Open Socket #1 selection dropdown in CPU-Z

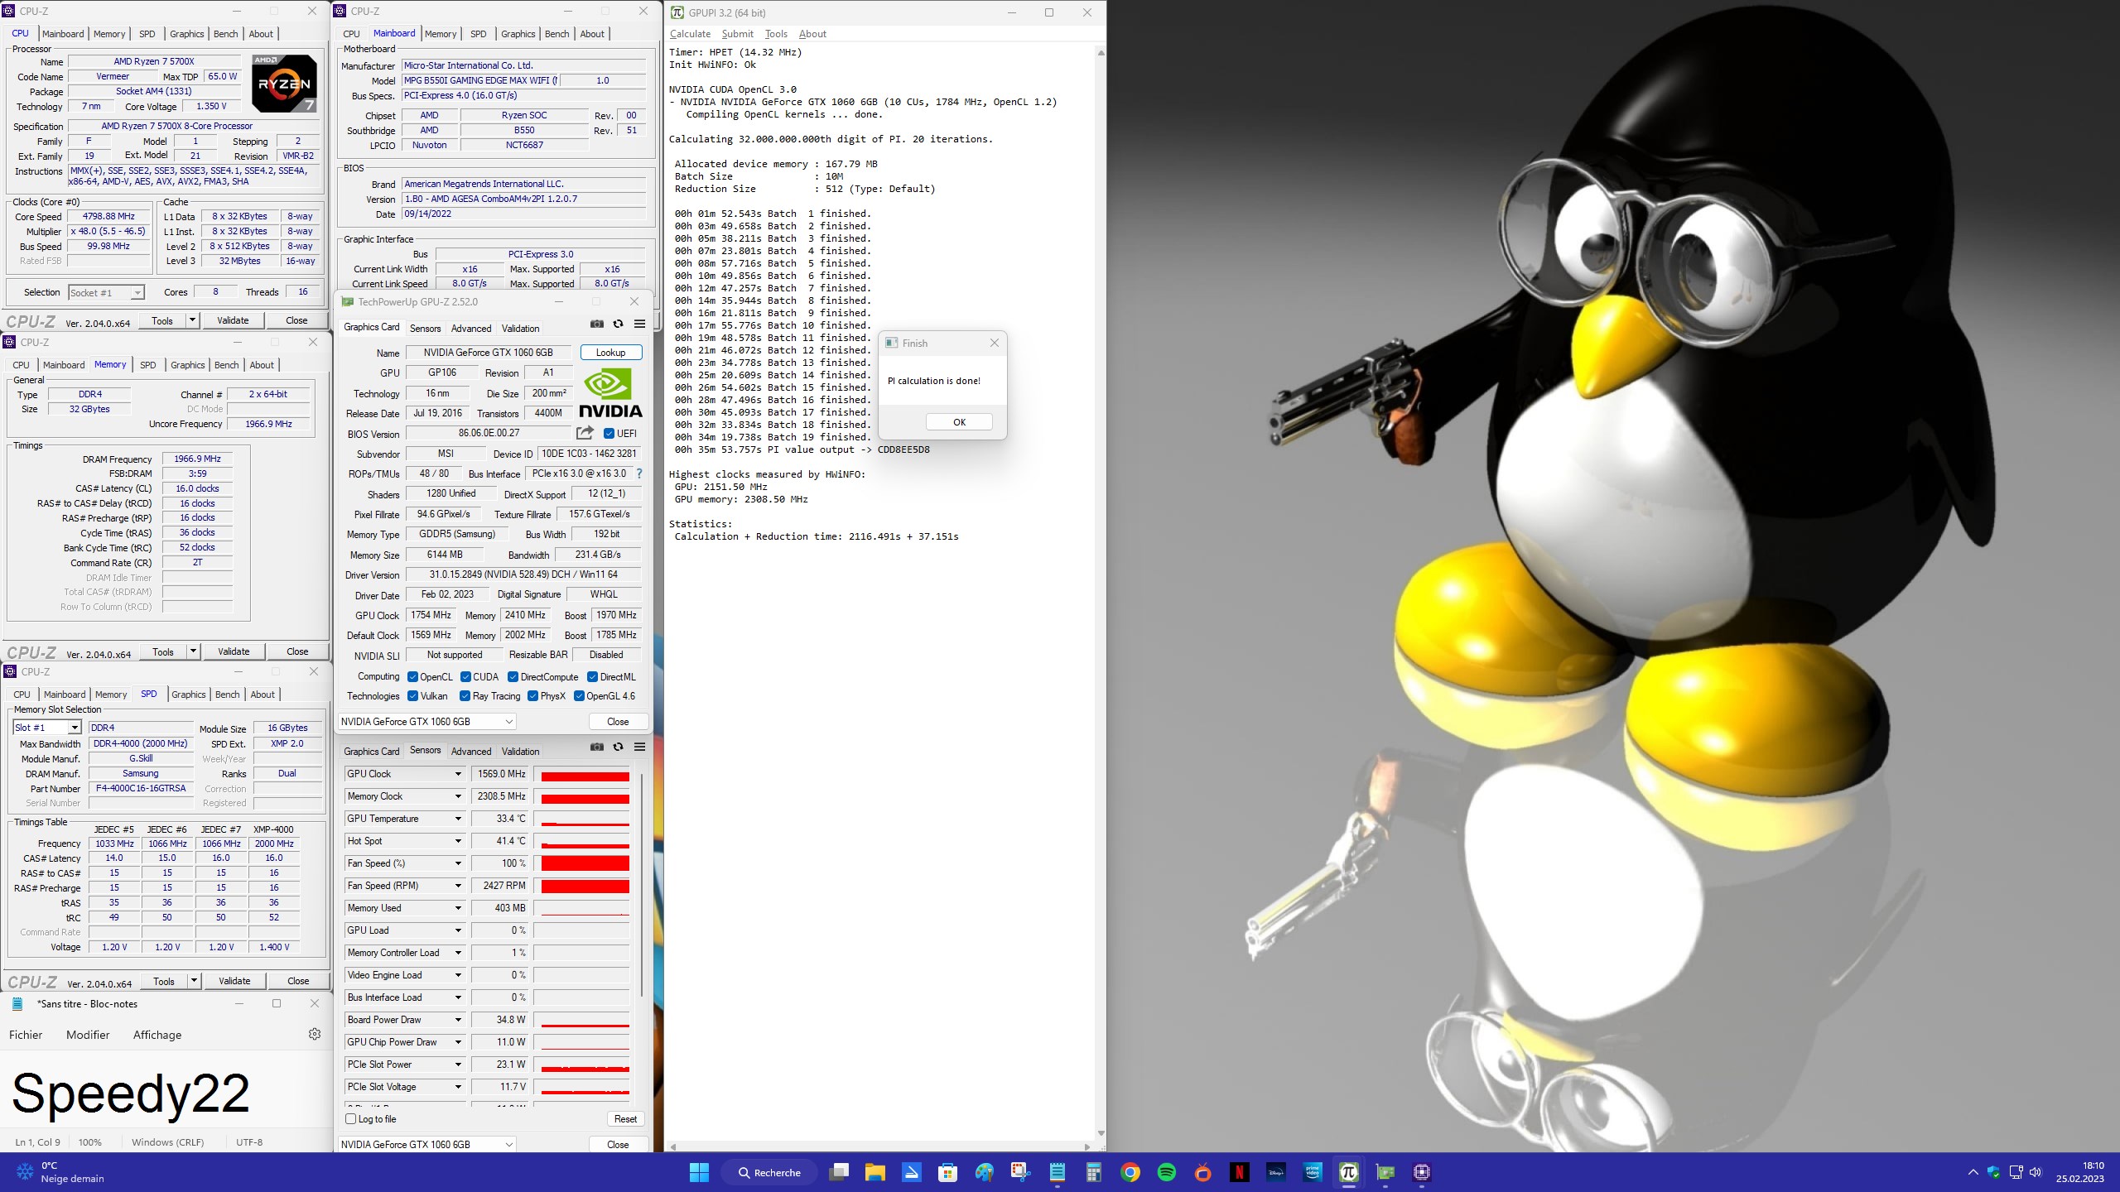106,292
